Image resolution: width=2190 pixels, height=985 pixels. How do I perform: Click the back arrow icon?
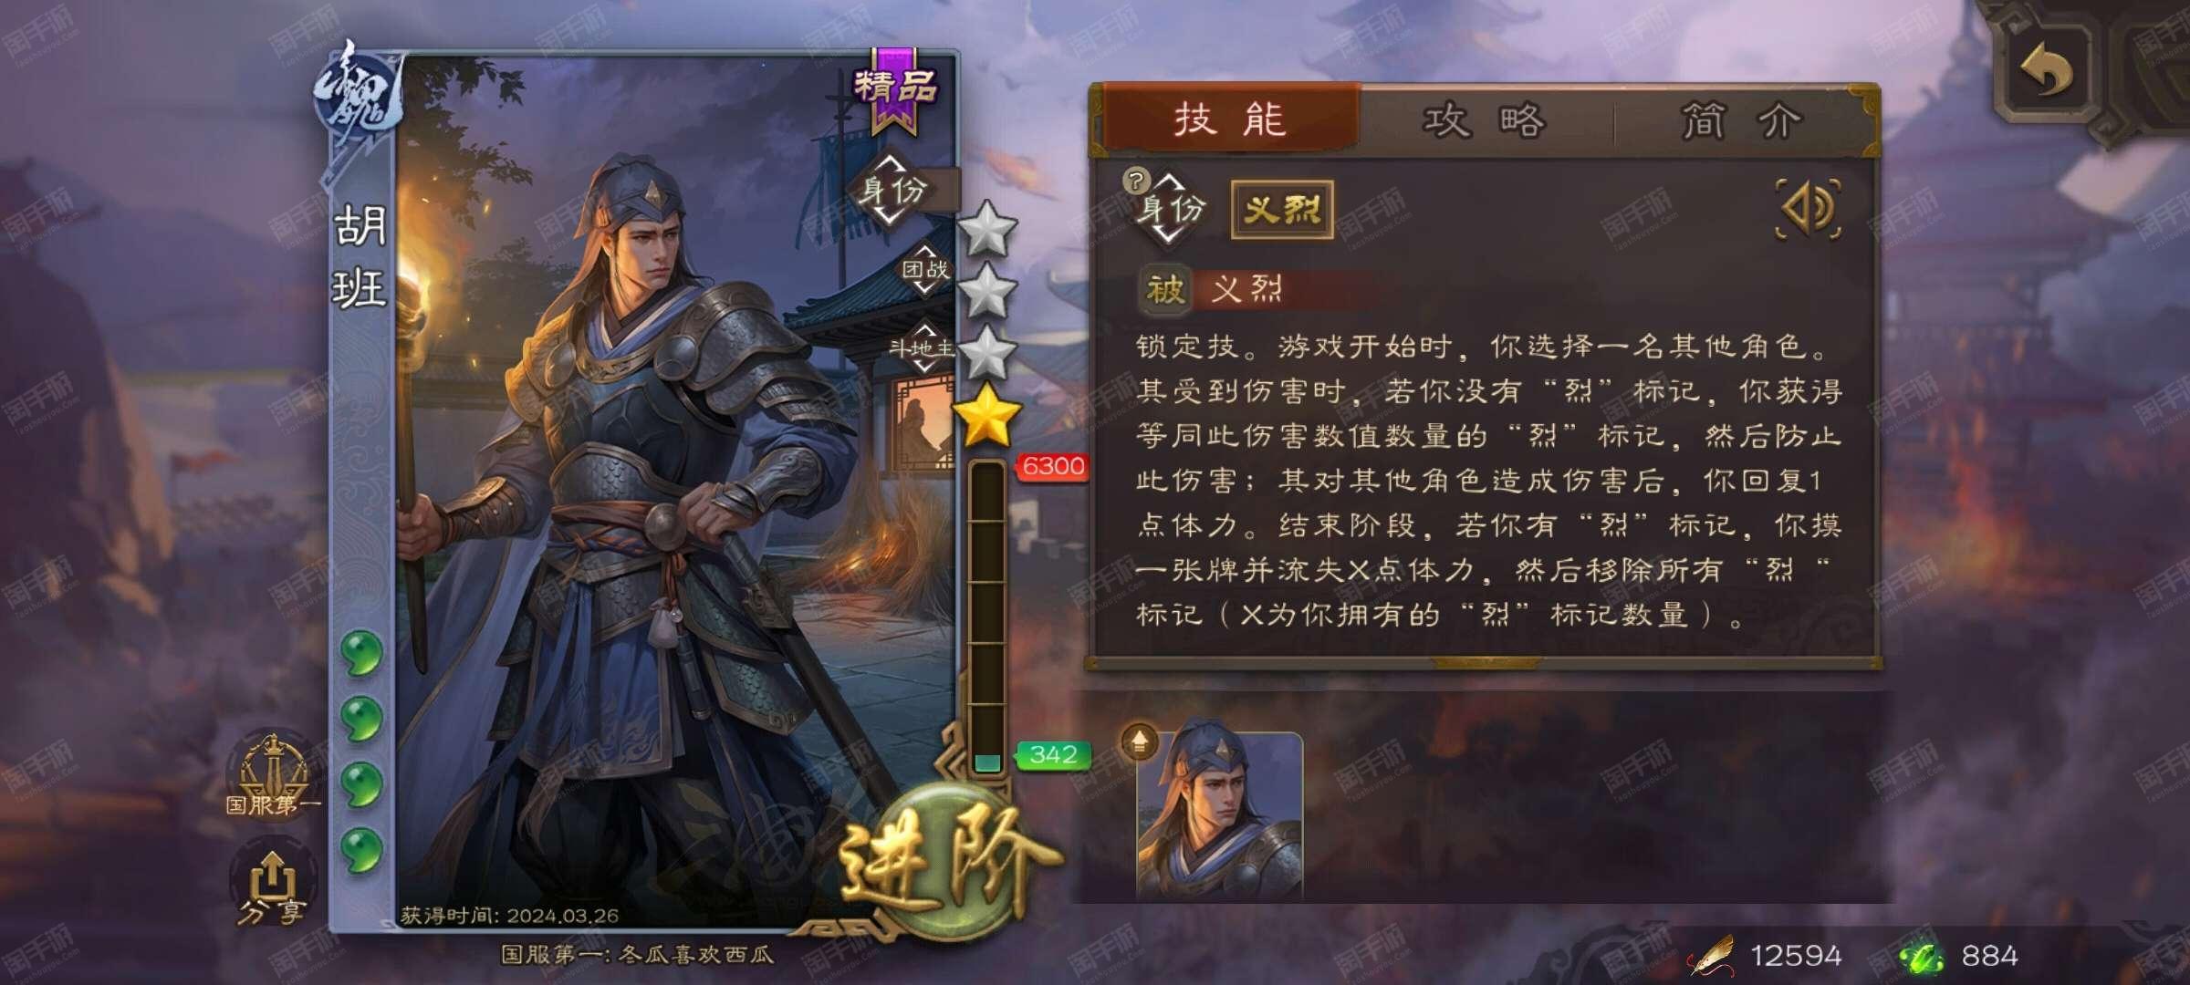[2047, 71]
